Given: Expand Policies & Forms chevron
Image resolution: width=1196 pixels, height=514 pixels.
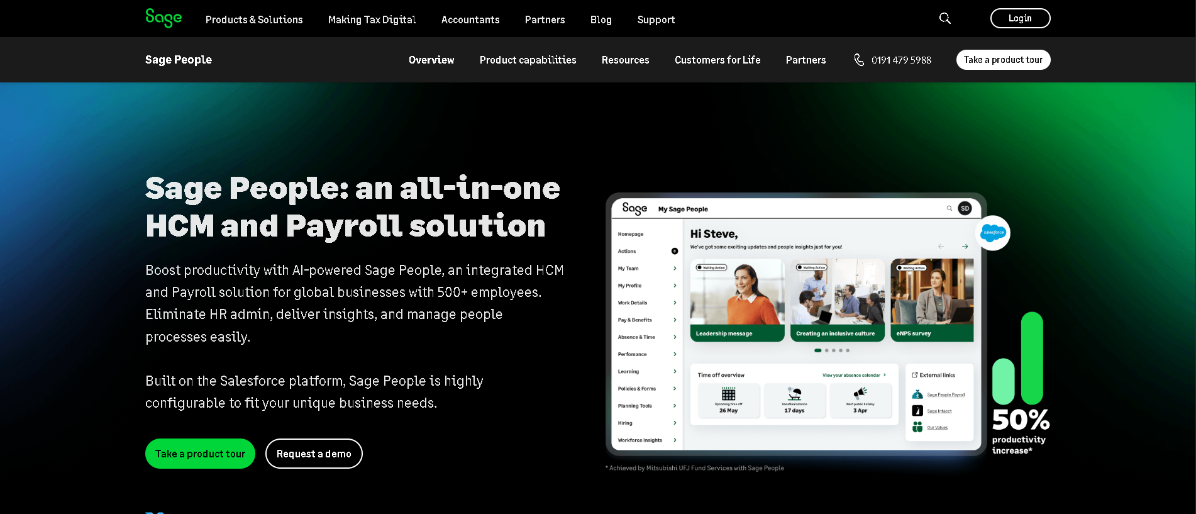Looking at the screenshot, I should pyautogui.click(x=675, y=388).
